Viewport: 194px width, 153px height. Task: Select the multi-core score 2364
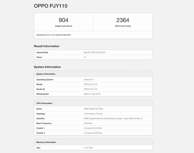[123, 20]
